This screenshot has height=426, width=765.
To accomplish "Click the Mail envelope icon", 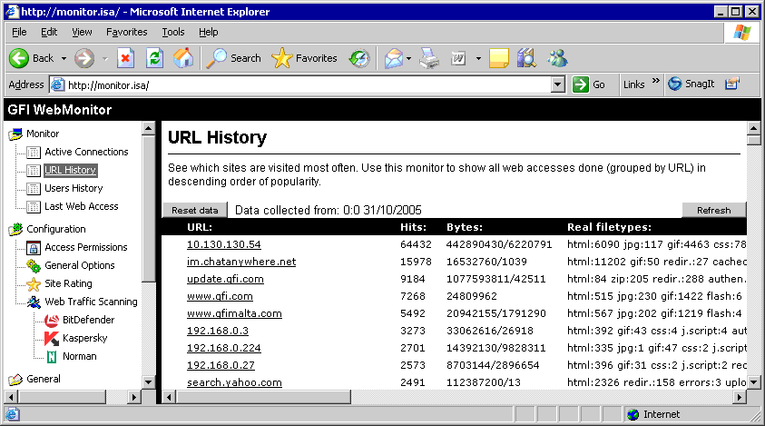I will 393,59.
